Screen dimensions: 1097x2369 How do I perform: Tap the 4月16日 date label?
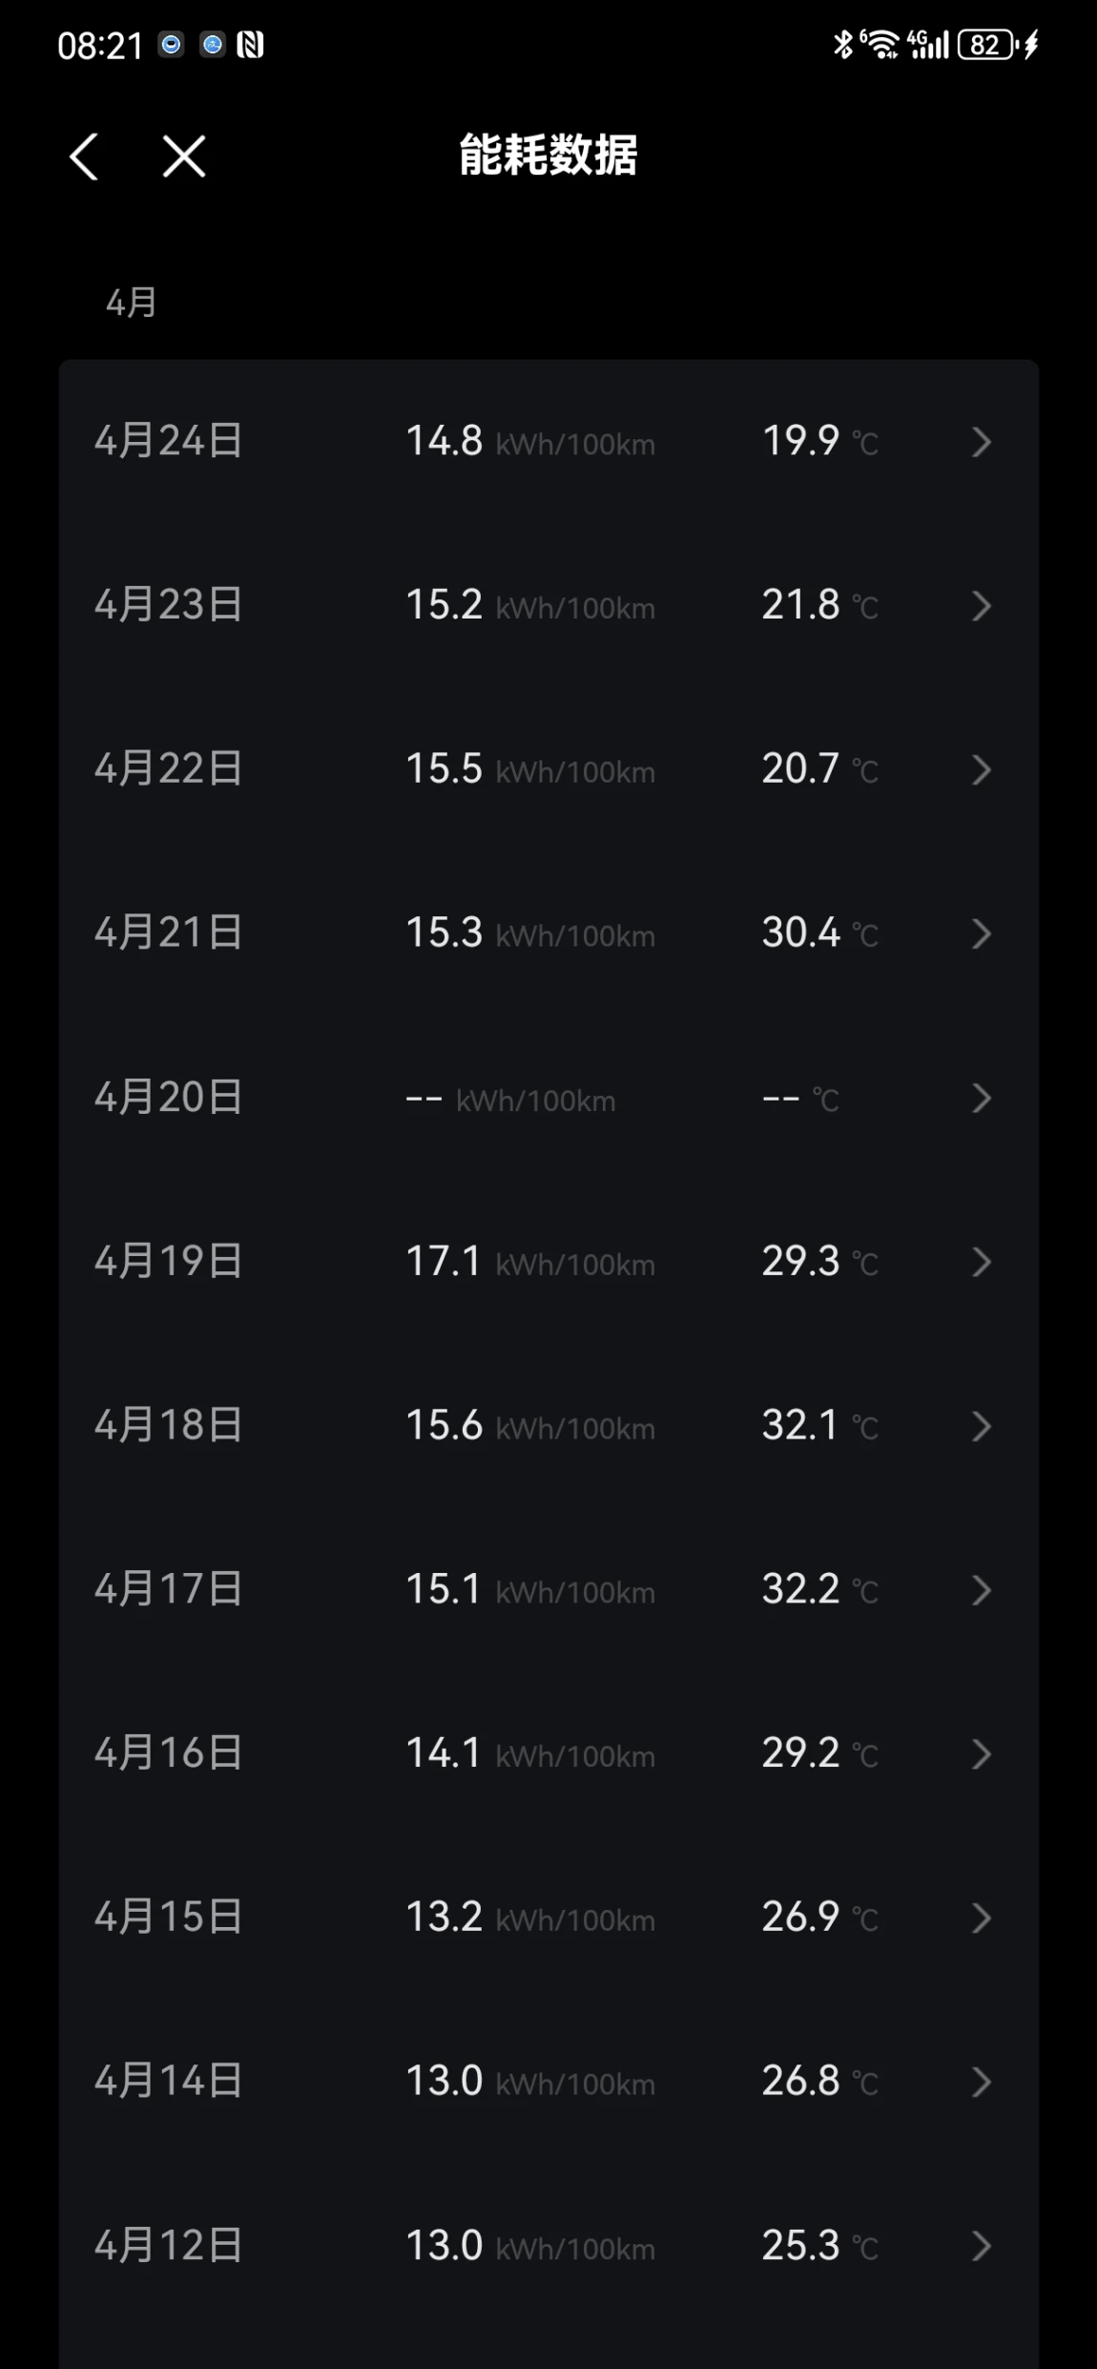click(168, 1753)
